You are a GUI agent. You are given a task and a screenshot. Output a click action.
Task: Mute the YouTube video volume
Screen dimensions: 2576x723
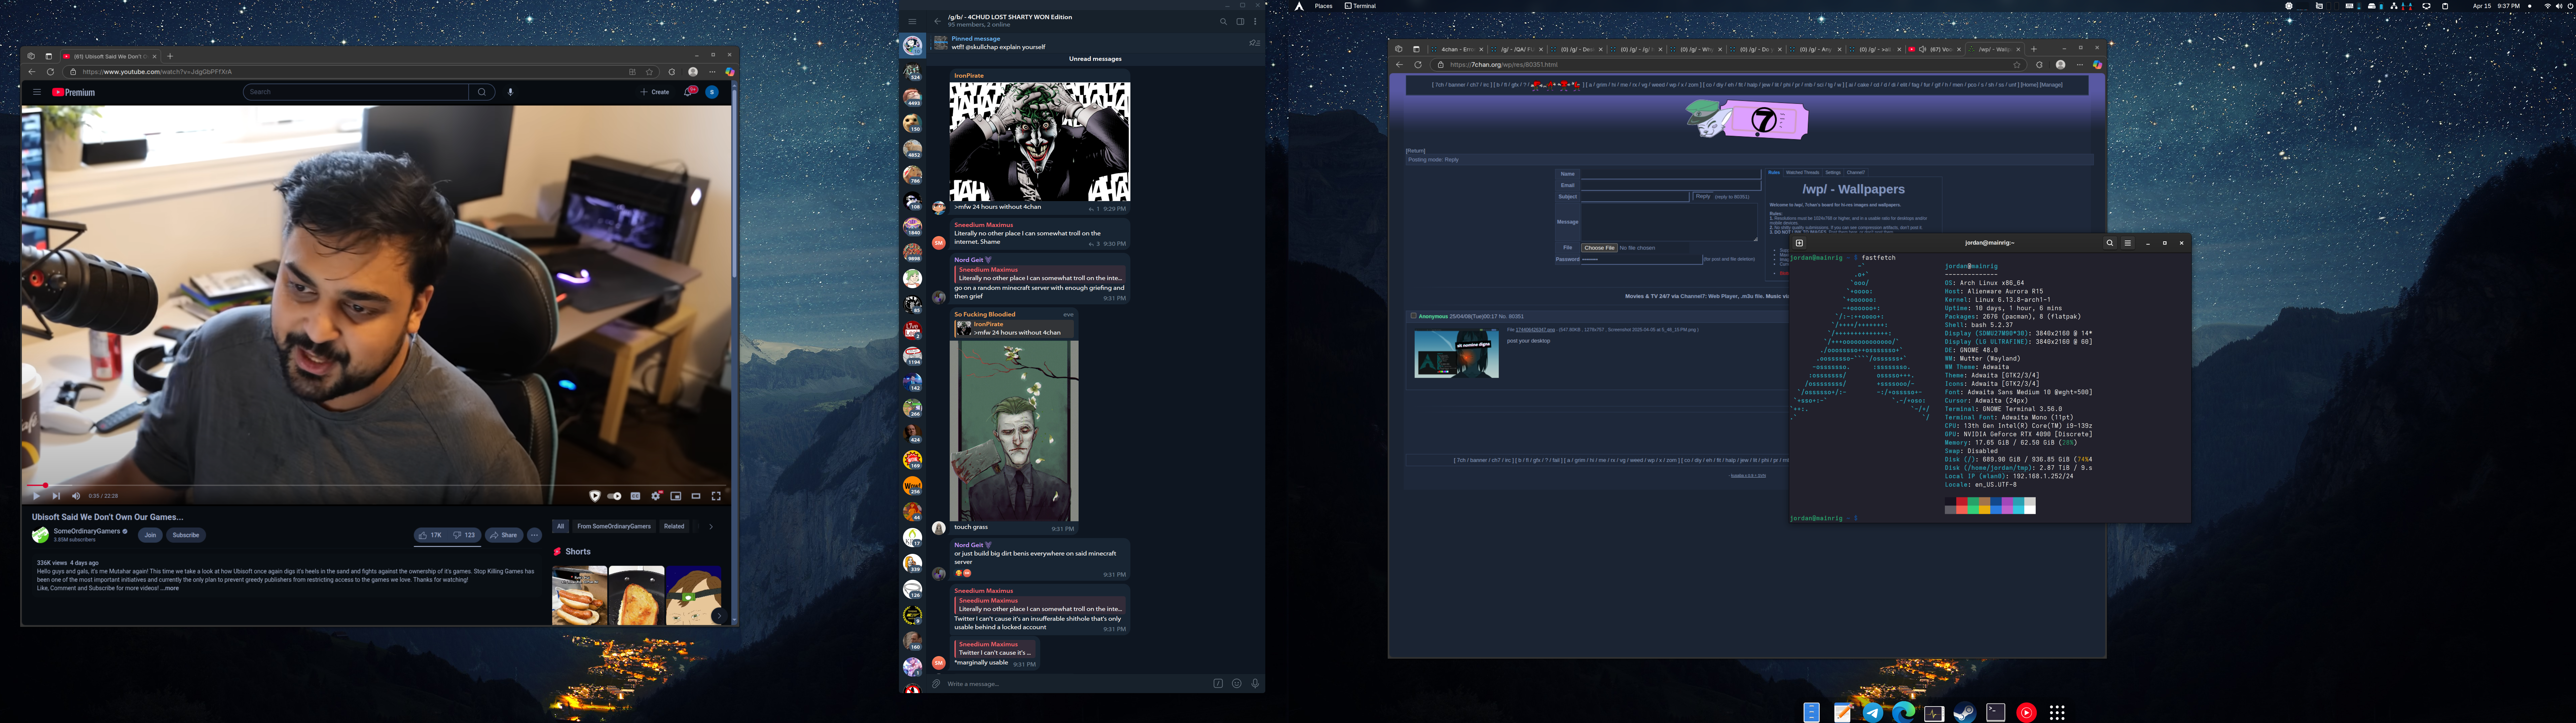[x=76, y=496]
